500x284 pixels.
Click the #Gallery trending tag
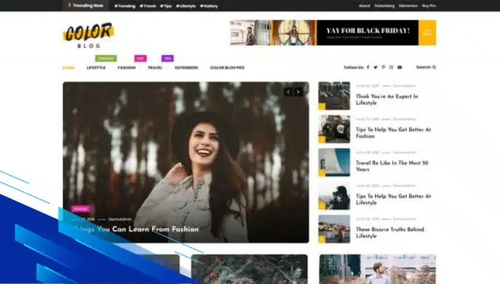tap(208, 6)
